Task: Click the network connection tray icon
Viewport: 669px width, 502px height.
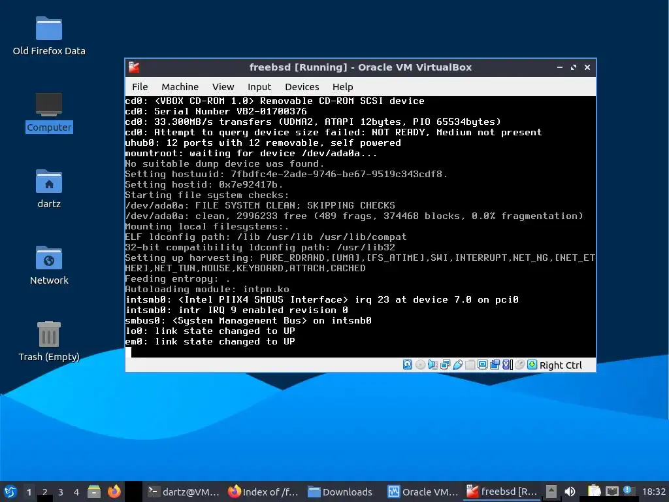Action: pos(612,492)
